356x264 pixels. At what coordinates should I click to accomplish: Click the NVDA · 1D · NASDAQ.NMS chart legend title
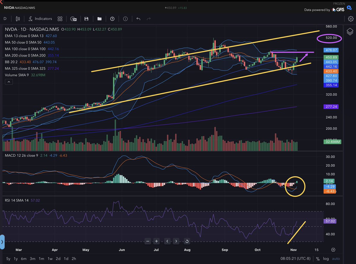pos(32,29)
